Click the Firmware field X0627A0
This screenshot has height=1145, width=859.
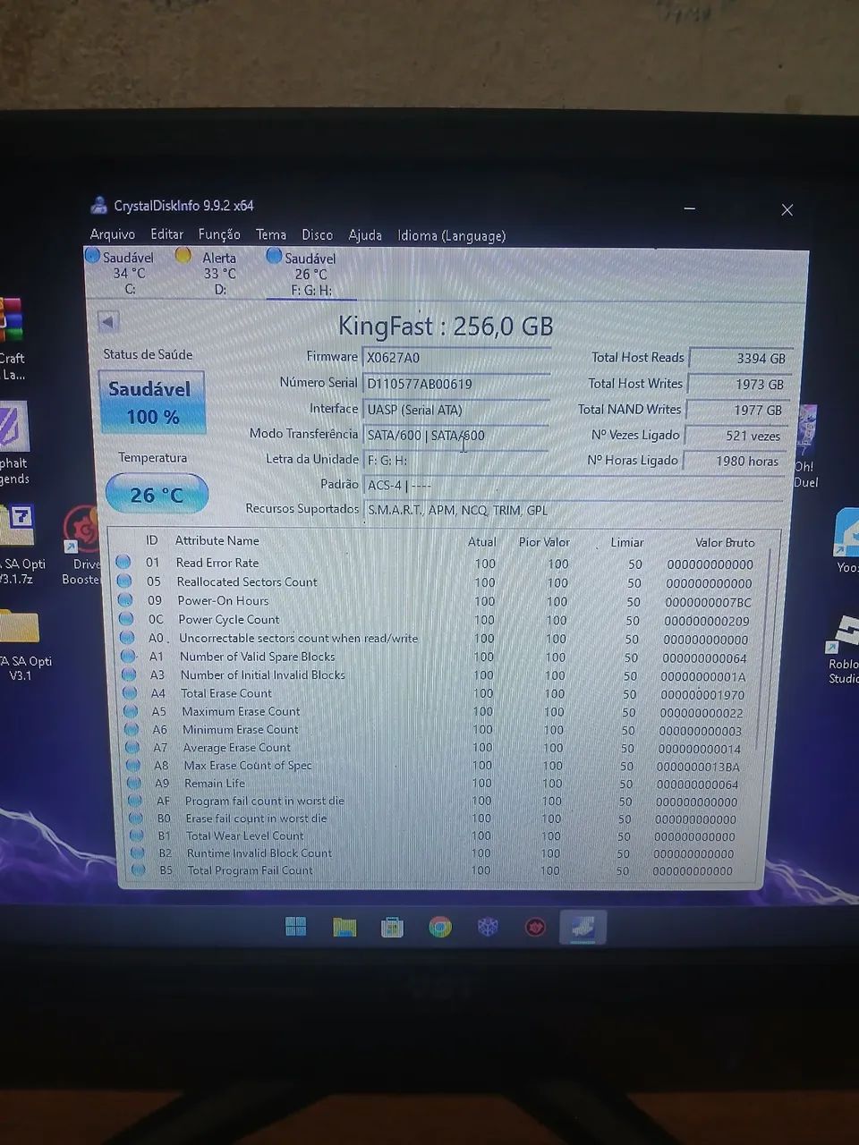pos(456,357)
